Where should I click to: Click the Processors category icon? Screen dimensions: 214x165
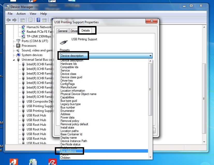18,46
